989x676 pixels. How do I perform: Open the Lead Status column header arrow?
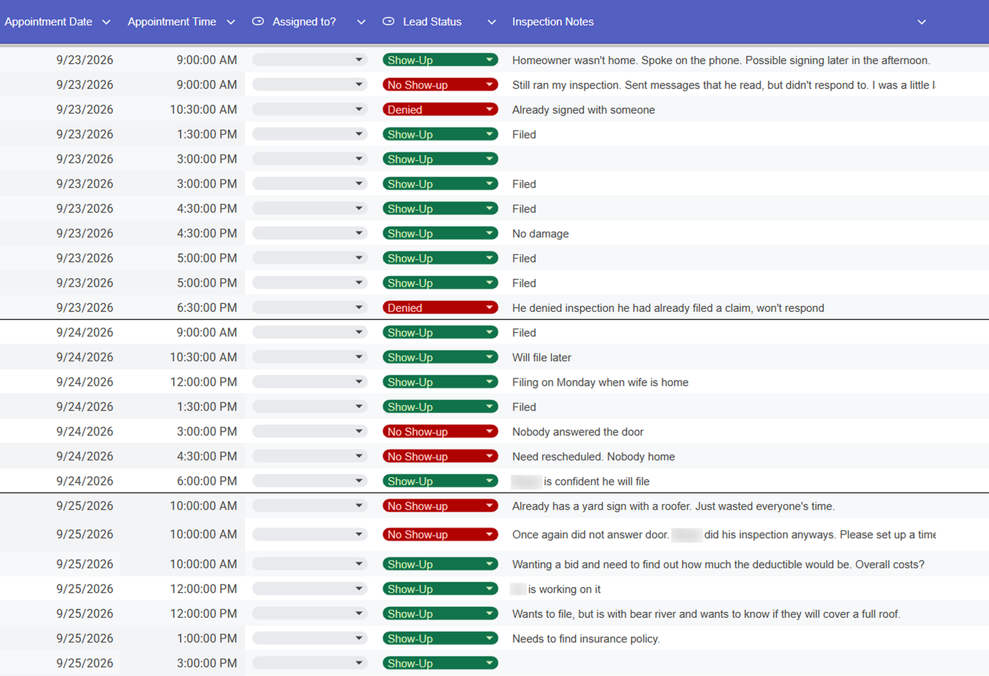pos(492,22)
